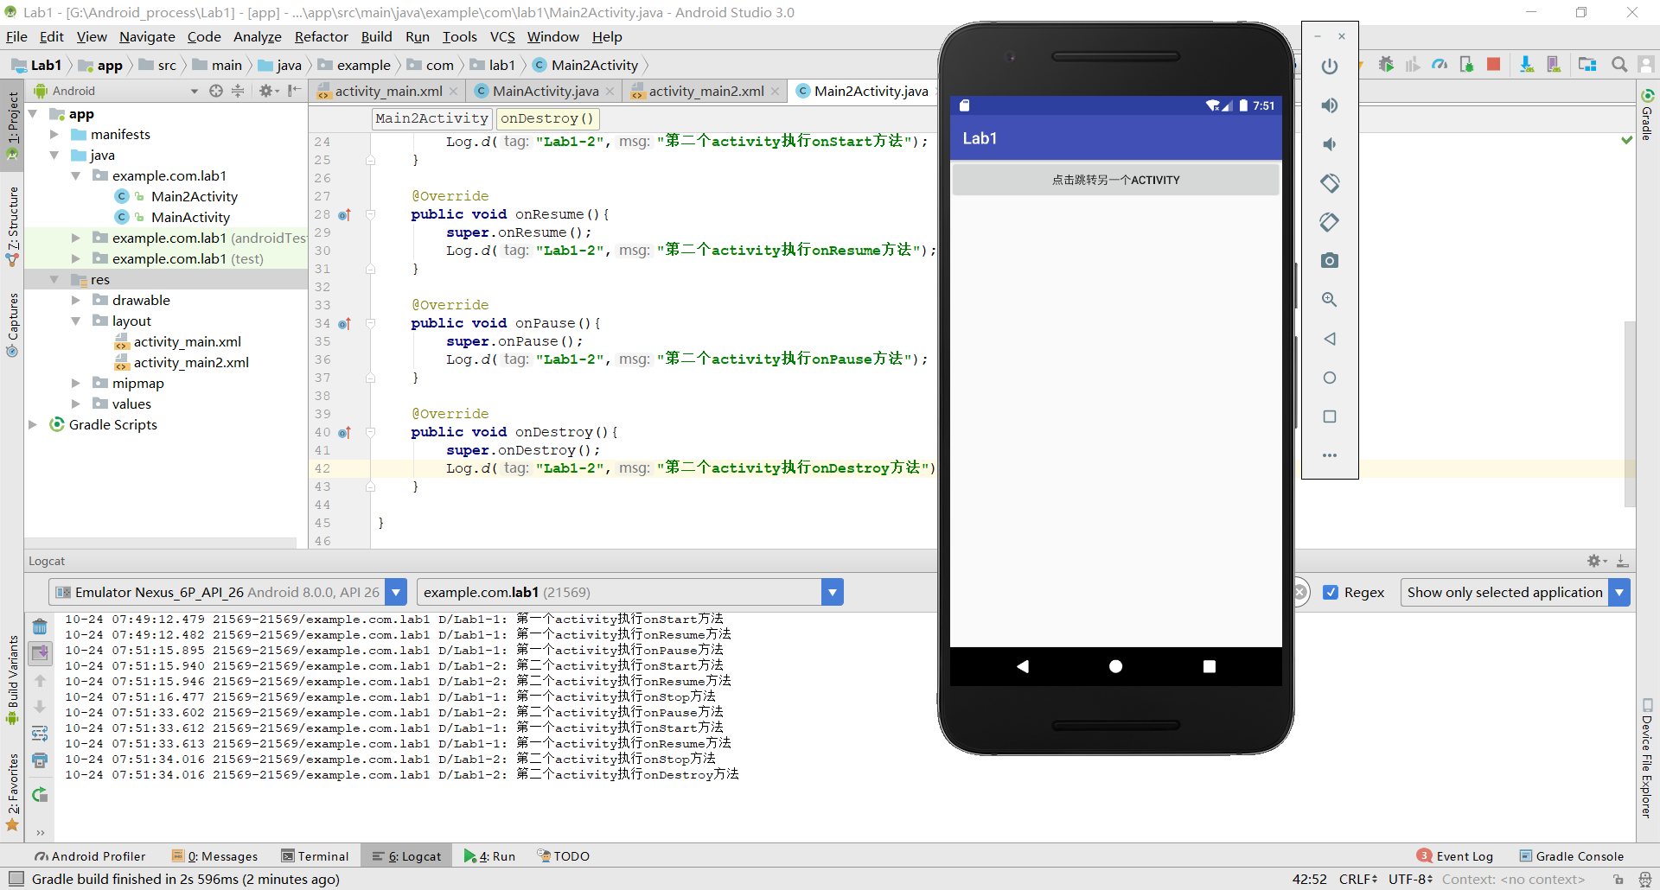The image size is (1660, 890).
Task: Click Attach debugger to Android process icon
Action: (x=1466, y=65)
